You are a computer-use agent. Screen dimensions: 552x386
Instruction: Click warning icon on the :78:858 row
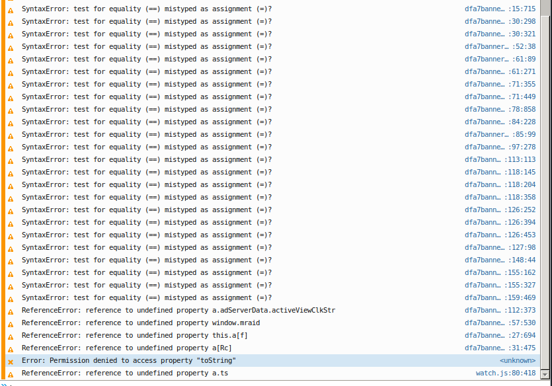tap(11, 111)
